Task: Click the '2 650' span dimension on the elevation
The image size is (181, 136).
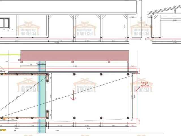Action: click(x=87, y=41)
